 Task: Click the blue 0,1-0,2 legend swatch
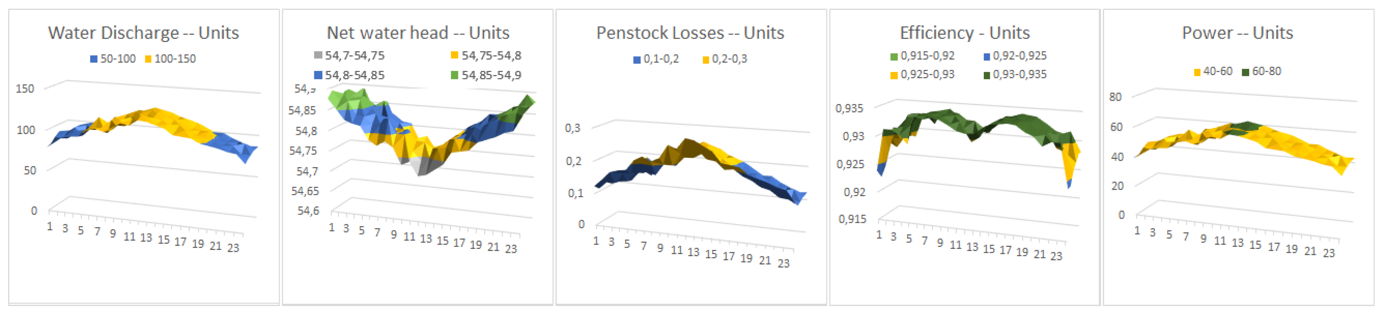[x=637, y=60]
